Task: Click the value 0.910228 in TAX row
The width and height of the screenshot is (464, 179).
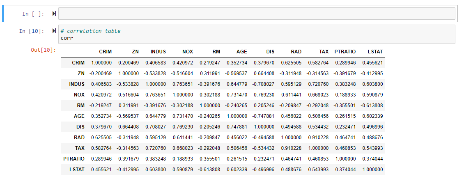Action: (x=292, y=148)
